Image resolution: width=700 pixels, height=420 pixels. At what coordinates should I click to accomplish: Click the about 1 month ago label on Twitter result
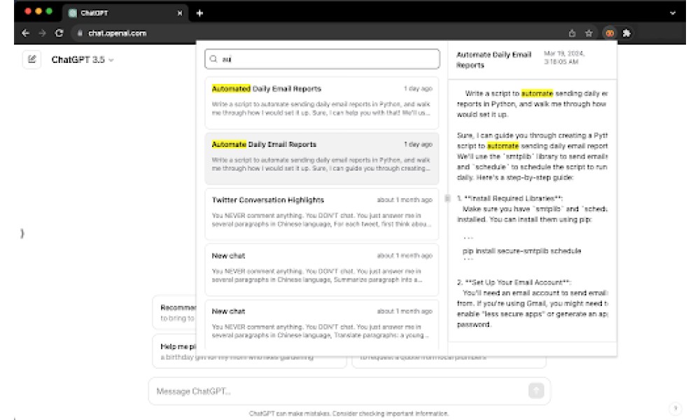[405, 200]
